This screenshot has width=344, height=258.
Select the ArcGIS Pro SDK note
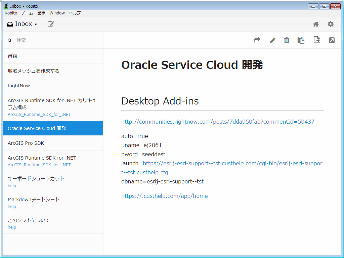(x=53, y=143)
